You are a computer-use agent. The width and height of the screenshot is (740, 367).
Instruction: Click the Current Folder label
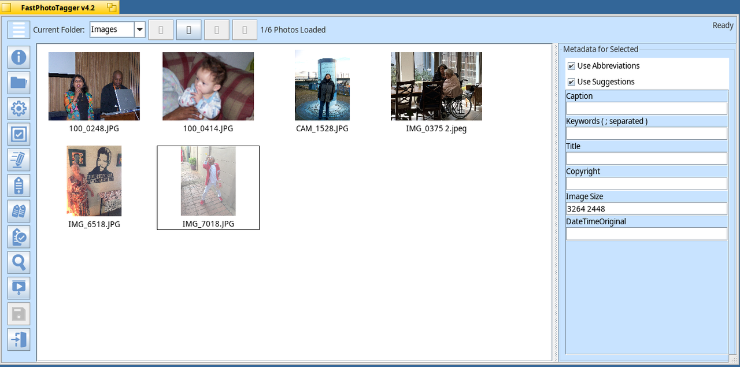(x=59, y=30)
